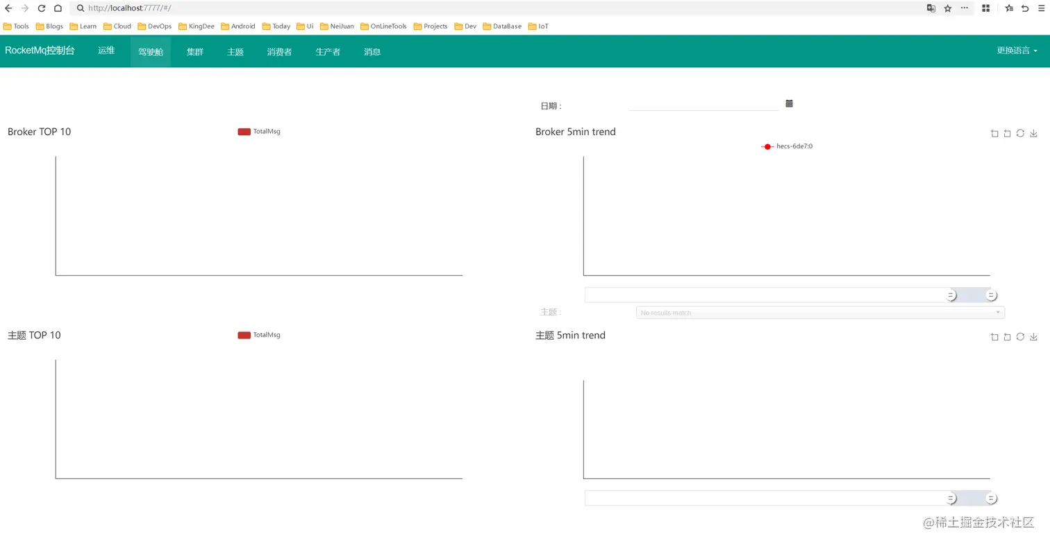Open the DevOps bookmark folder
This screenshot has width=1050, height=545.
coord(154,26)
